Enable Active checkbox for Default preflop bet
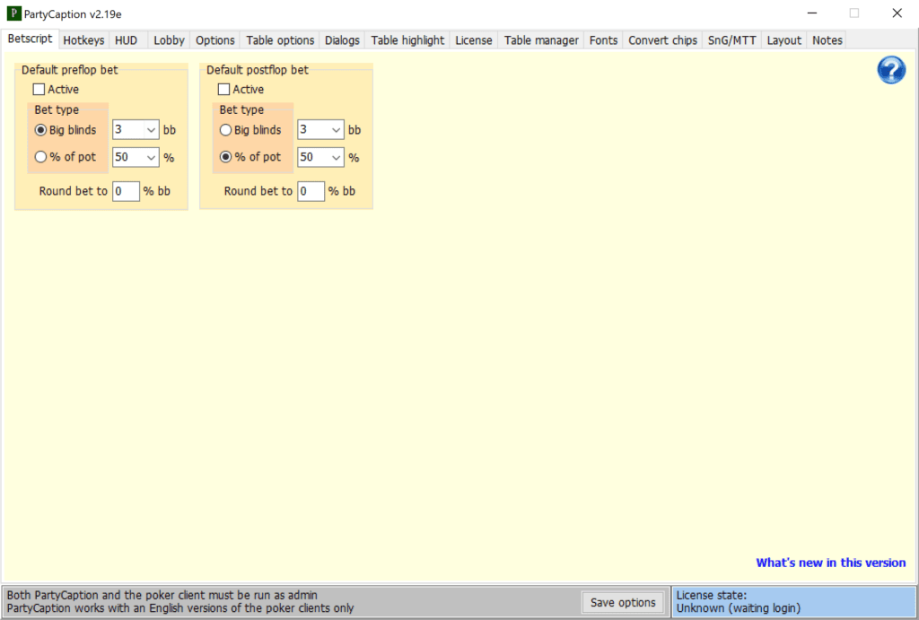 click(x=39, y=89)
